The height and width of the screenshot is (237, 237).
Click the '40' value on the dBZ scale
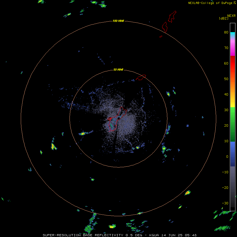click(226, 95)
